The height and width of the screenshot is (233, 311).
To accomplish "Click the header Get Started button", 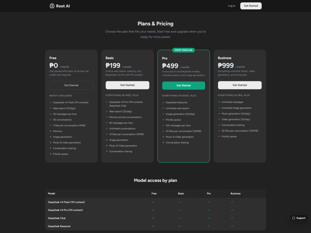I will point(251,6).
